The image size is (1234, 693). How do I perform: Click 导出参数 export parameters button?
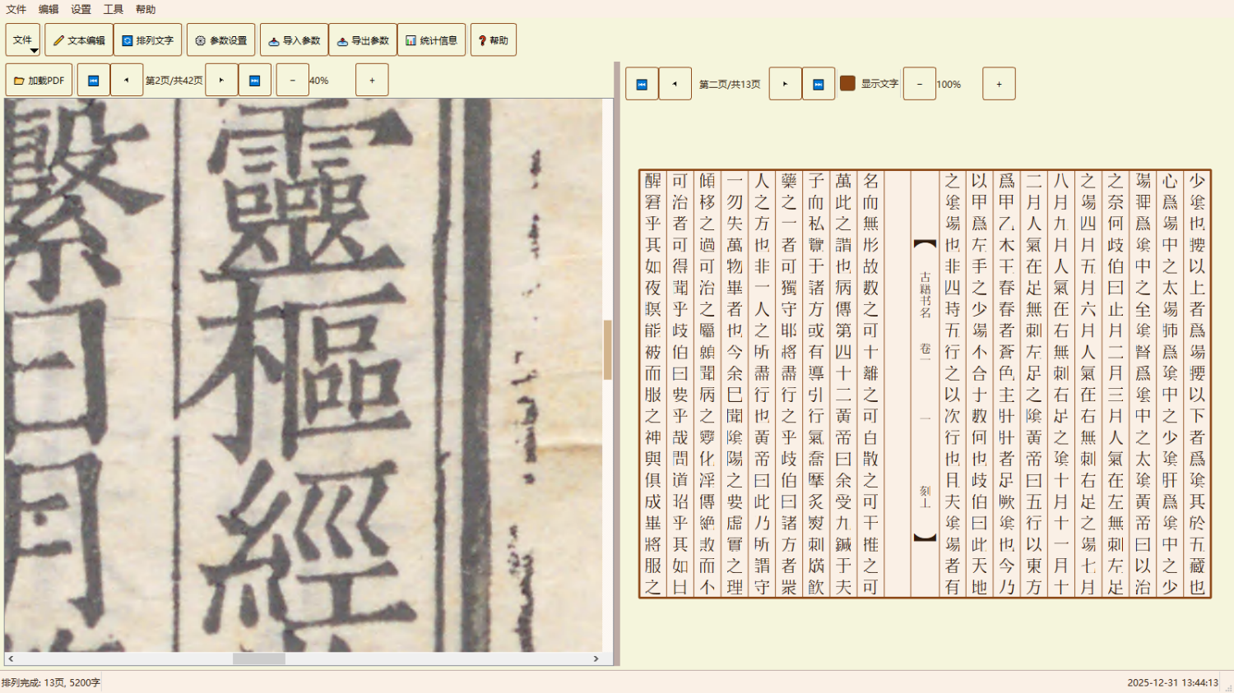(363, 40)
